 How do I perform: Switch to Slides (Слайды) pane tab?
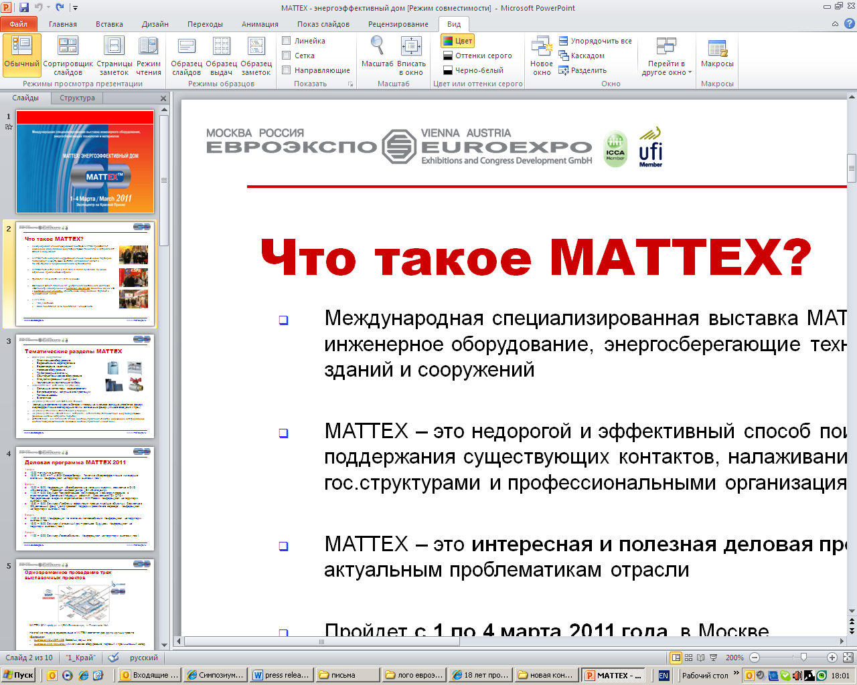(x=25, y=98)
